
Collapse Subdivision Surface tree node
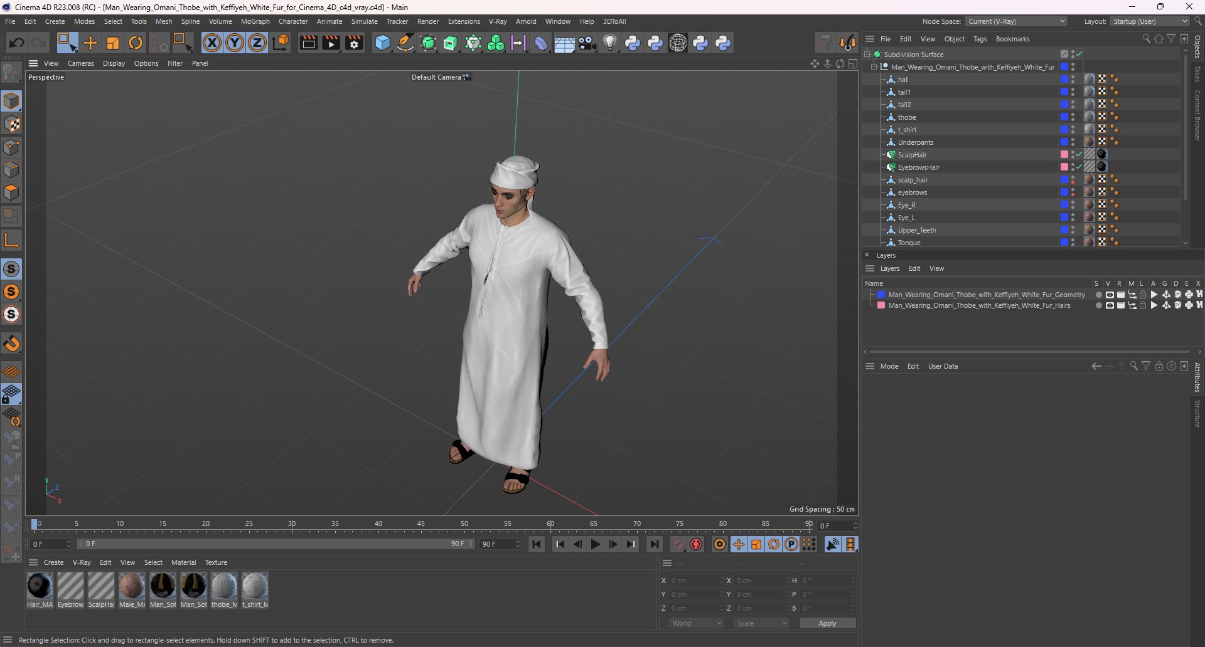(867, 55)
